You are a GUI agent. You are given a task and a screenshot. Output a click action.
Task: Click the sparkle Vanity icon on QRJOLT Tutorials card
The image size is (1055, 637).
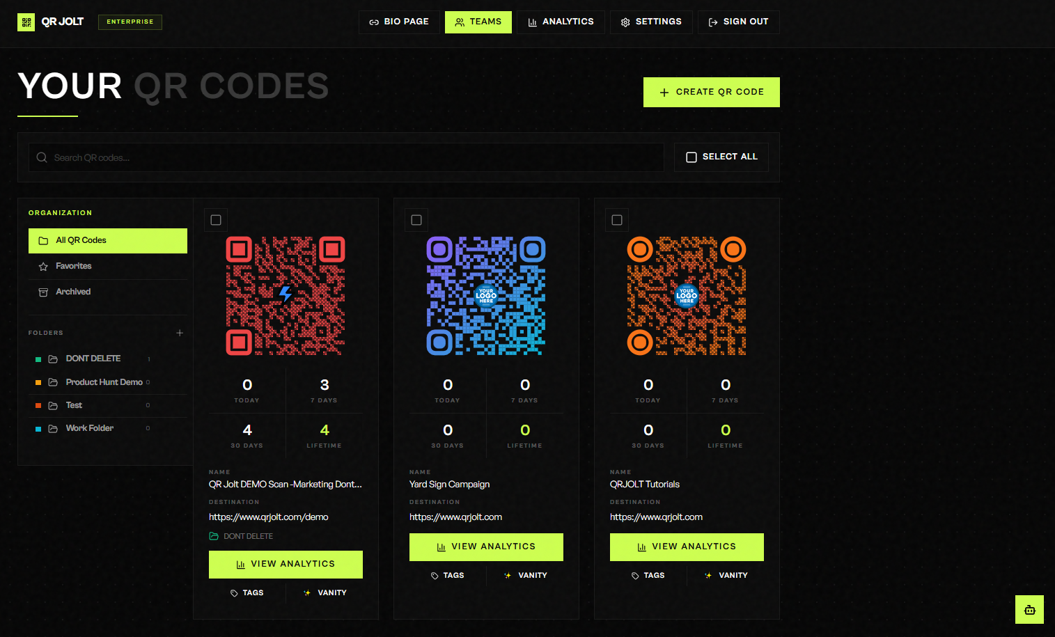pos(708,576)
